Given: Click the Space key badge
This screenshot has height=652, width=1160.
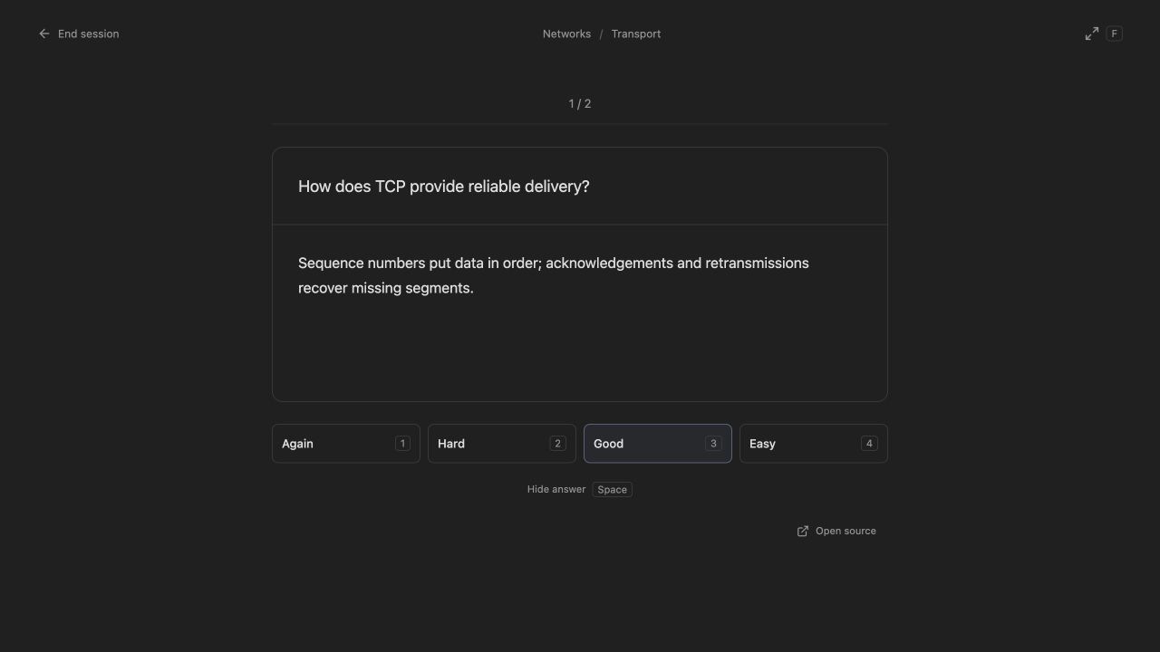Looking at the screenshot, I should (613, 490).
